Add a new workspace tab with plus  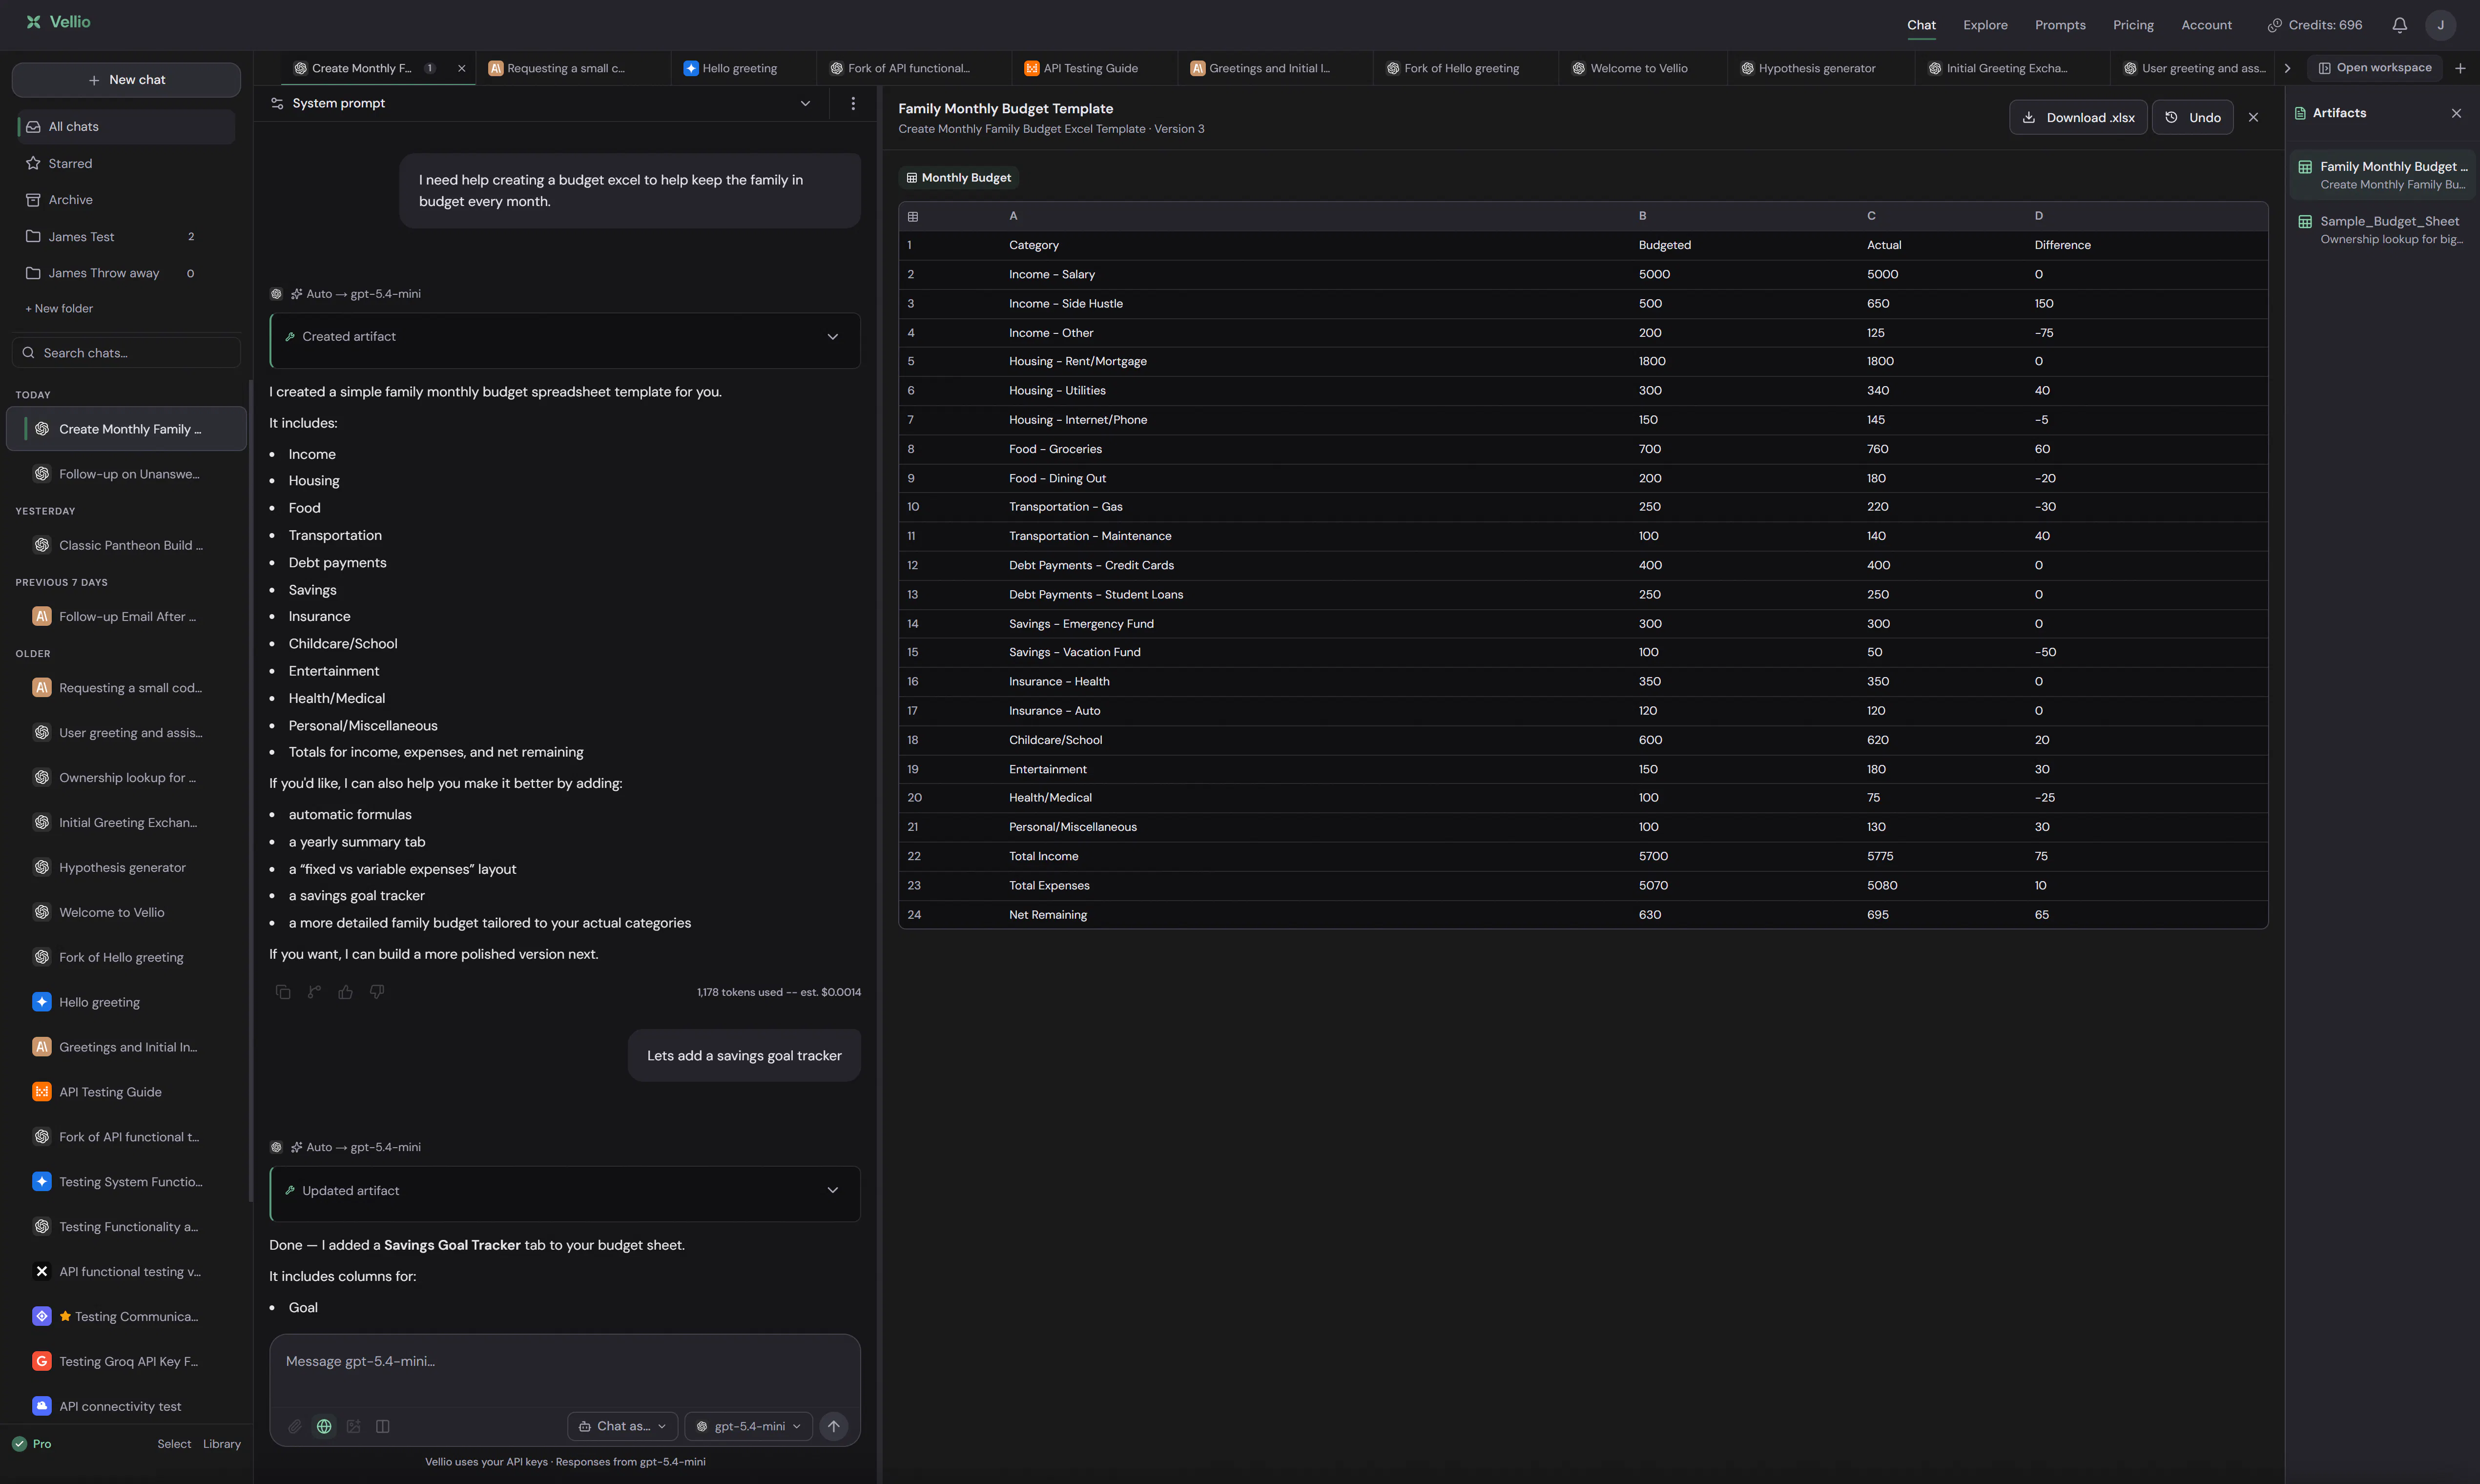(2460, 68)
